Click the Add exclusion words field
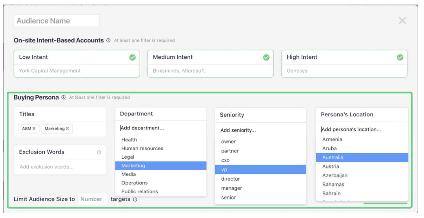Viewport: 424px width, 218px height. pos(60,167)
